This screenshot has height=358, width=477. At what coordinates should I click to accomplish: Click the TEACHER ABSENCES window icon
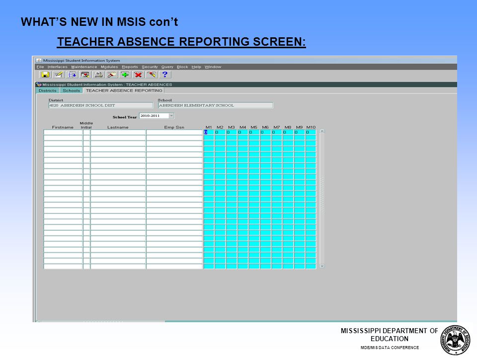39,85
